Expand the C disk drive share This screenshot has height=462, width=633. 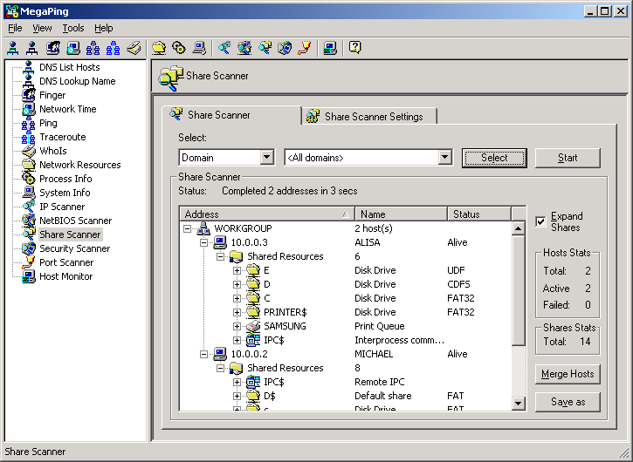click(237, 298)
